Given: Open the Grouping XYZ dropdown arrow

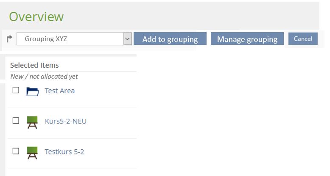Looking at the screenshot, I should tap(127, 39).
